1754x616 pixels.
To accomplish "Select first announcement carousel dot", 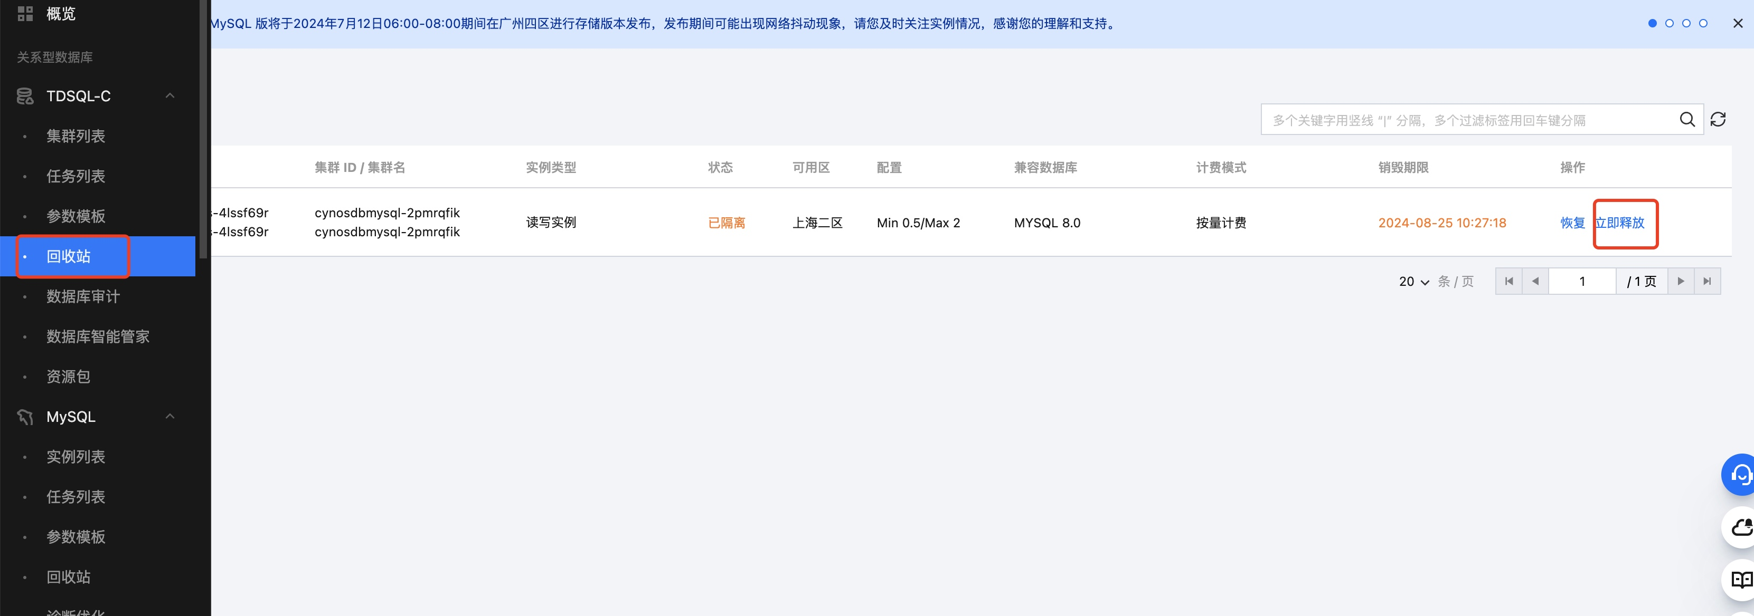I will [x=1652, y=23].
